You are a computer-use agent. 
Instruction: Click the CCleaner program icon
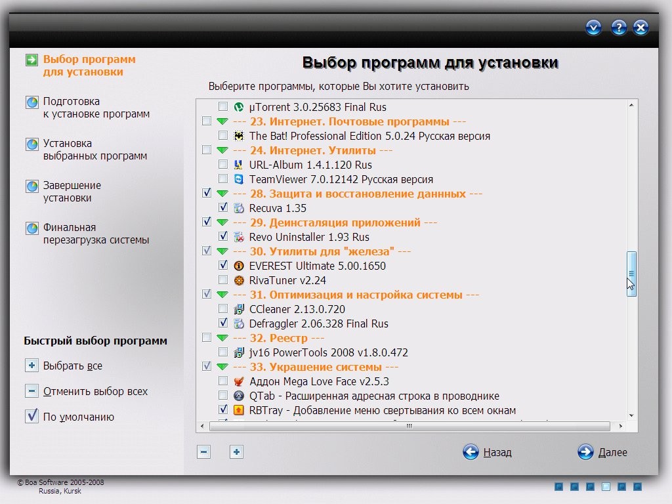[x=239, y=309]
